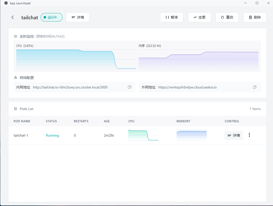Click the 运行中 running status badge
273x206 pixels.
[52, 17]
